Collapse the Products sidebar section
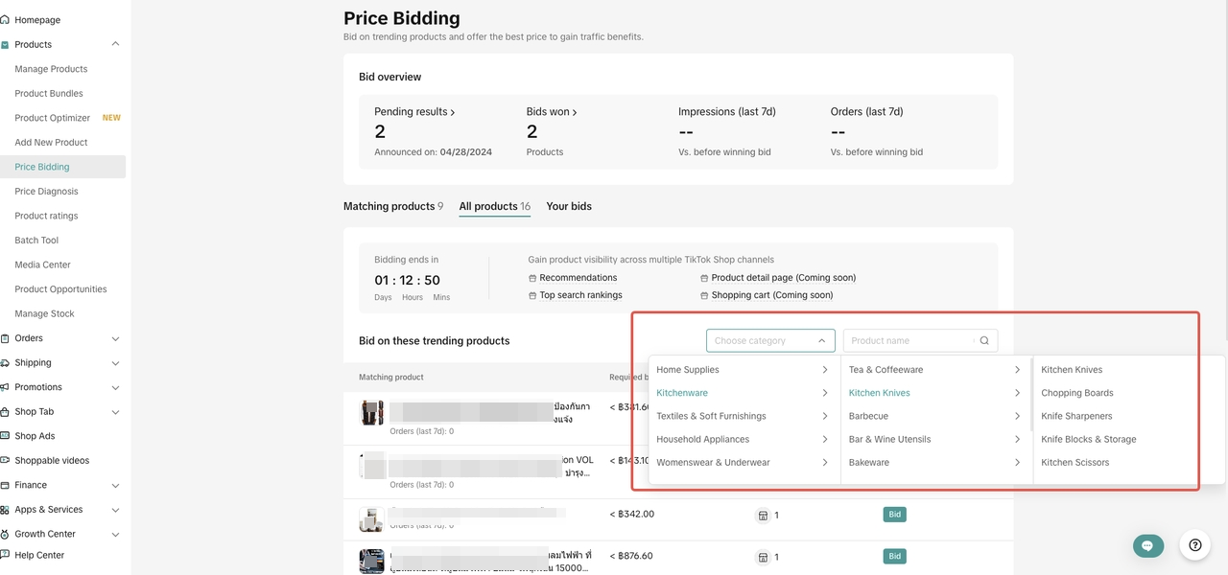 click(x=115, y=44)
